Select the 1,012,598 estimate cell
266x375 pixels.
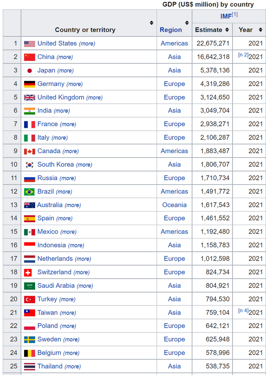pyautogui.click(x=212, y=259)
